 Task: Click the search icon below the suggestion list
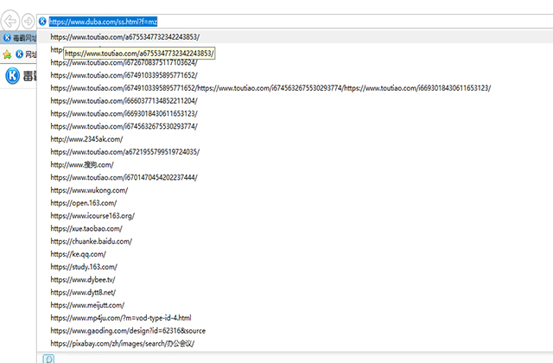pos(48,359)
